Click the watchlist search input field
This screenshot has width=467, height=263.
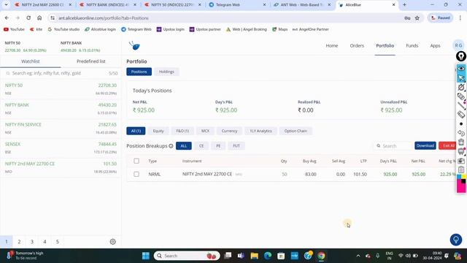click(60, 73)
